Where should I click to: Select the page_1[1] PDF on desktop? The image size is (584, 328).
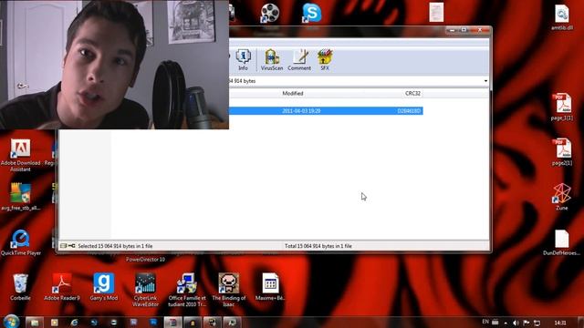(562, 108)
